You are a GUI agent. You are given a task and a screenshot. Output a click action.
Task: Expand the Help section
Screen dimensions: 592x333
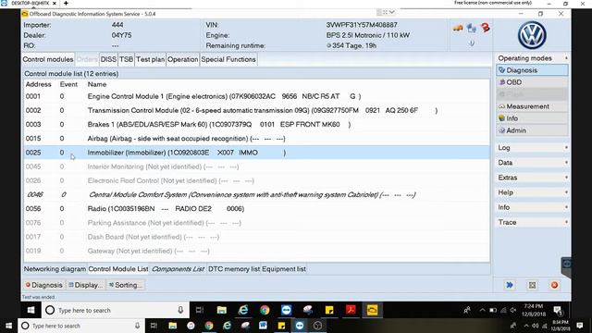point(532,192)
